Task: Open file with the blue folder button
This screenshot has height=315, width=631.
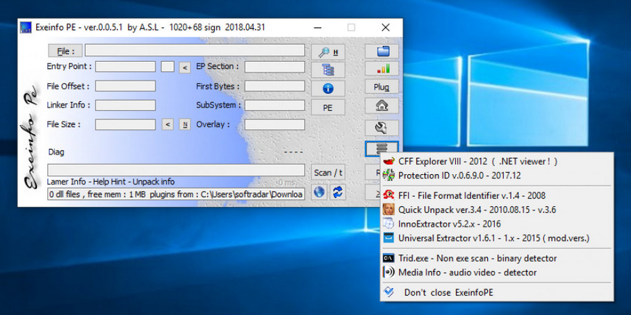Action: click(382, 51)
